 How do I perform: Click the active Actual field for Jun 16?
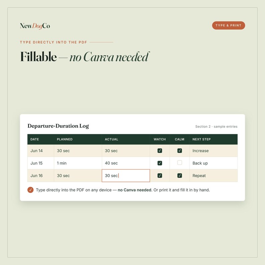pos(126,176)
